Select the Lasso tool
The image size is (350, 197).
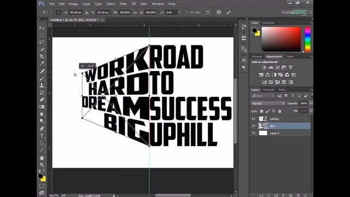pyautogui.click(x=42, y=42)
